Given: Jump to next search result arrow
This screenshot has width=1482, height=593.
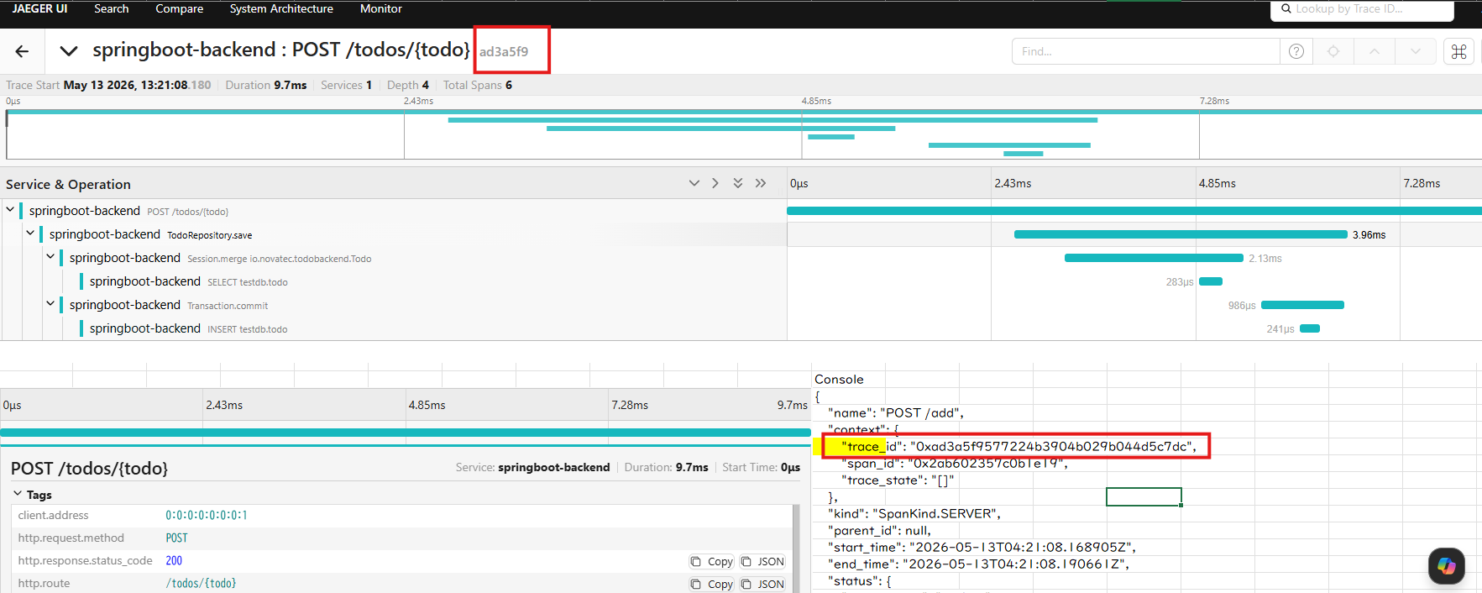Looking at the screenshot, I should tap(1416, 51).
